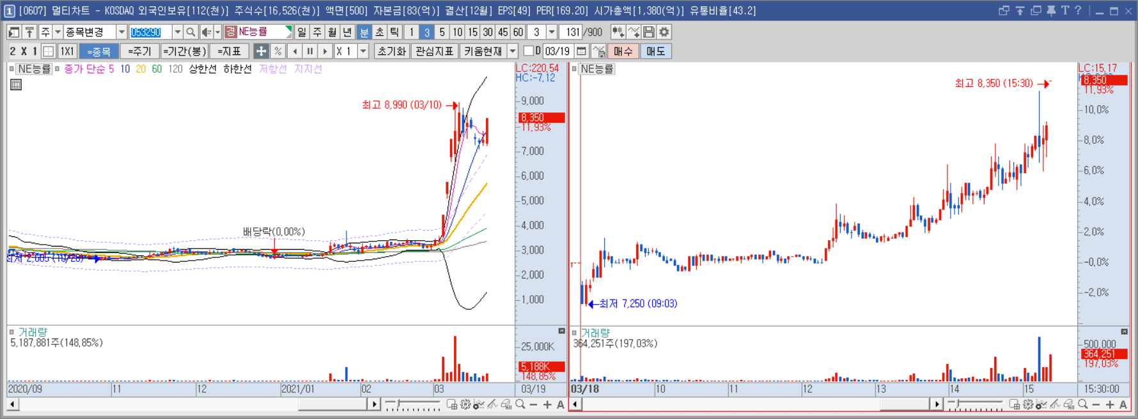Open the 주 type dropdown arrow
1138x419 pixels.
coord(58,32)
